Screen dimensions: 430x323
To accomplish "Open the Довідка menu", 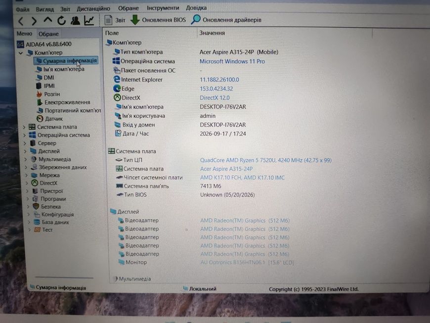I will (196, 8).
